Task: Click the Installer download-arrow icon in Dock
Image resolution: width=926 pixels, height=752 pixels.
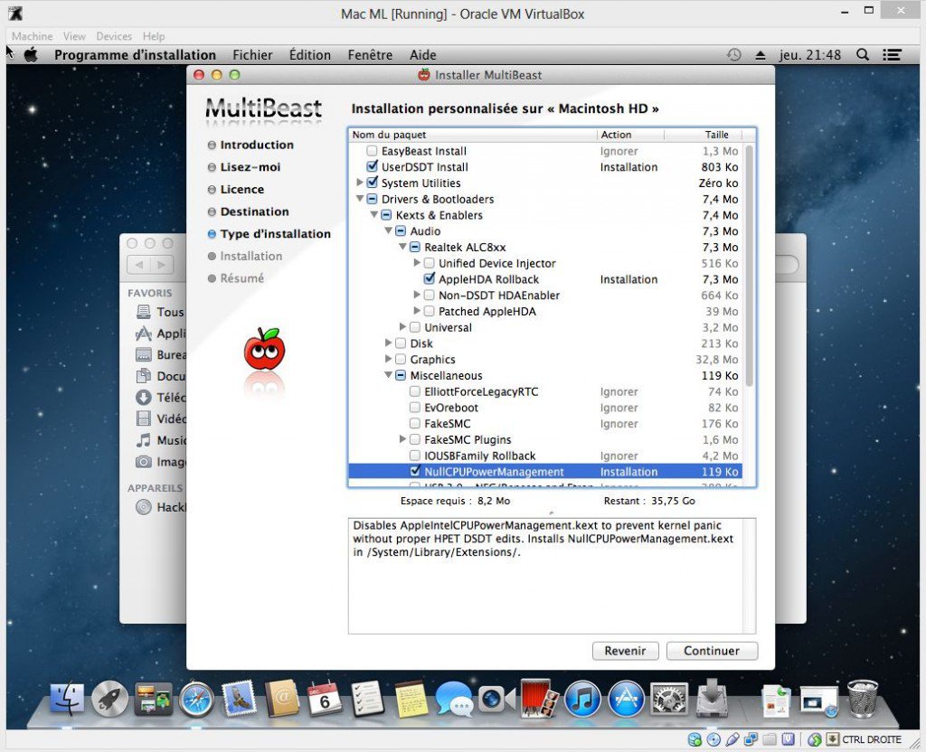Action: (713, 699)
